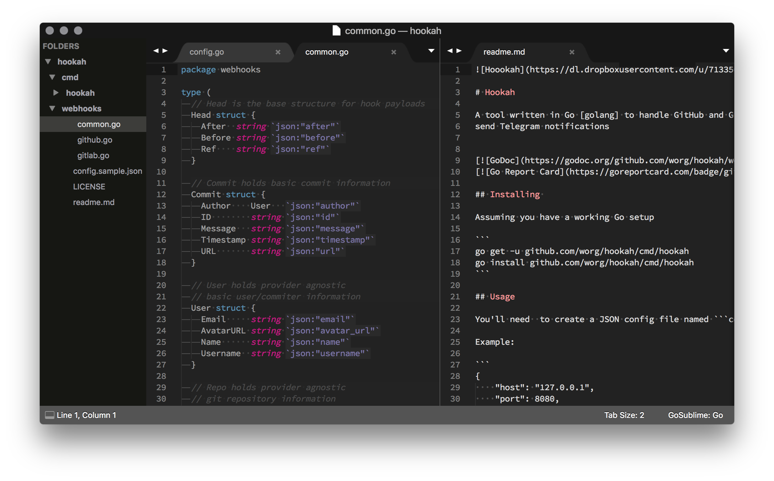774x481 pixels.
Task: Collapse the cmd folder
Action: [x=52, y=77]
